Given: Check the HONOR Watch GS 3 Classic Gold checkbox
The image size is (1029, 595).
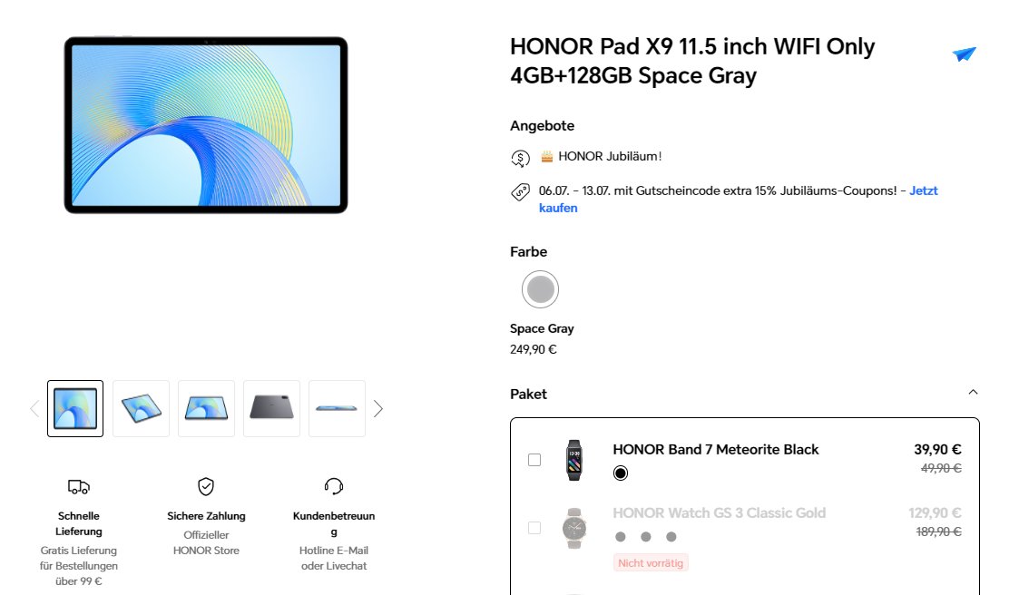Looking at the screenshot, I should click(534, 528).
